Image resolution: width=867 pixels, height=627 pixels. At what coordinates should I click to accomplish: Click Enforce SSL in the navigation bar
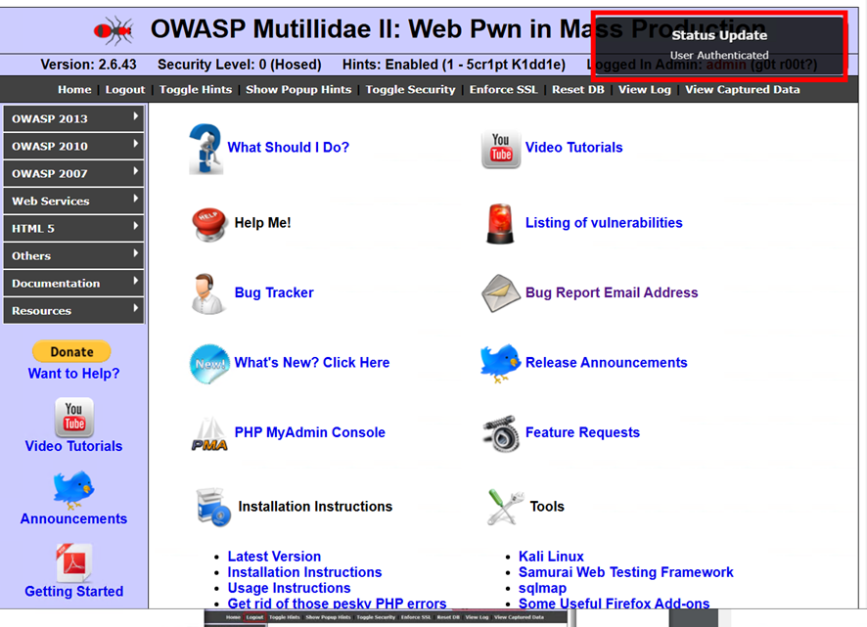[x=503, y=90]
